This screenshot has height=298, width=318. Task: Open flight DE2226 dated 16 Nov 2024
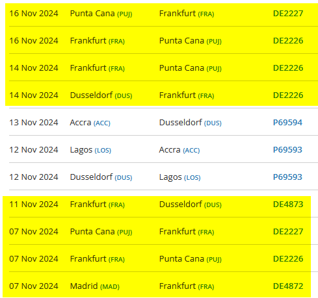tap(288, 41)
